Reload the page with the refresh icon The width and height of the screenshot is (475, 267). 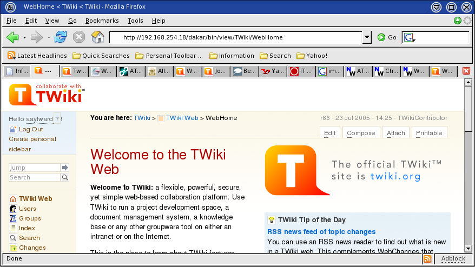(x=61, y=37)
